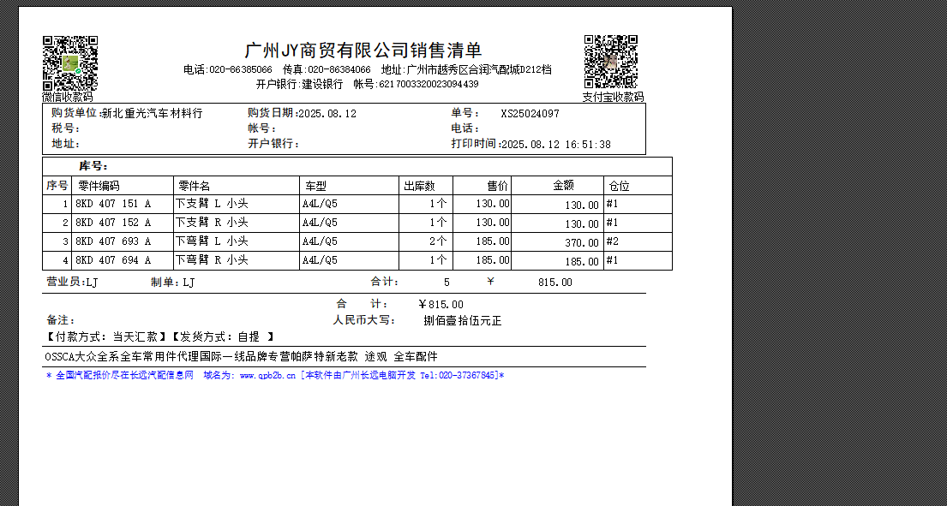The image size is (947, 506).
Task: Click the salesperson field 营业员:LJ
Action: (72, 282)
